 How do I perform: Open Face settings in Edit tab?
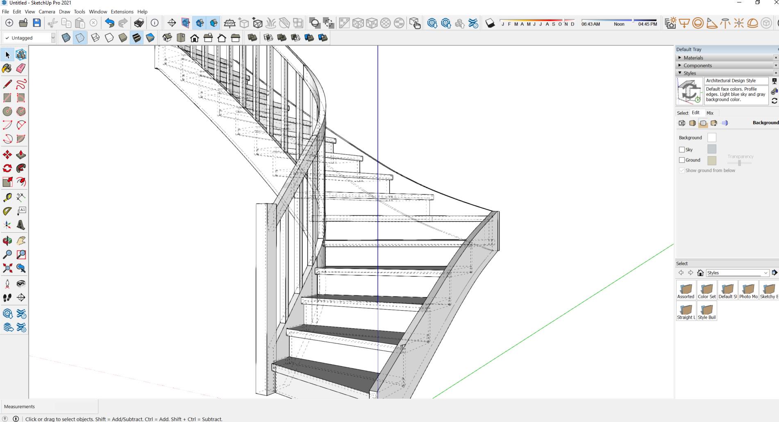pyautogui.click(x=693, y=123)
